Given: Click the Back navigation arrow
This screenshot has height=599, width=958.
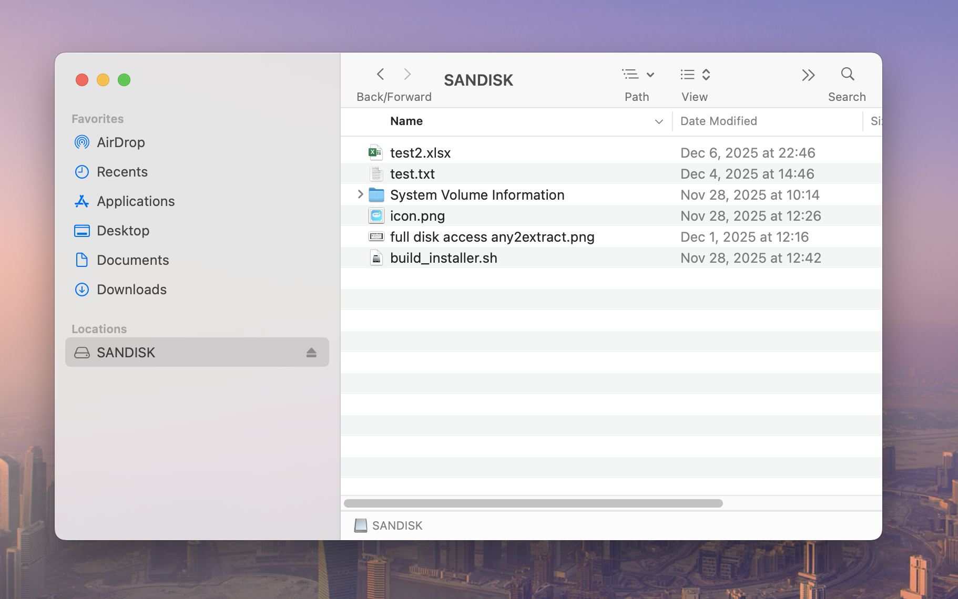Looking at the screenshot, I should coord(380,74).
